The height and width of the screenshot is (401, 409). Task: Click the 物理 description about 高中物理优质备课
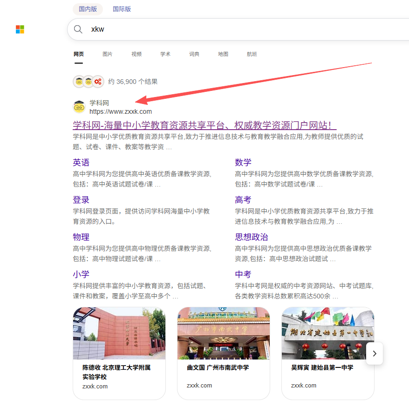coord(142,254)
